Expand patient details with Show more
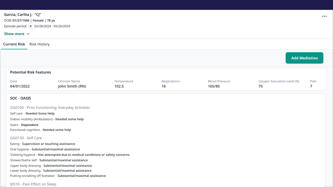Screen dimensions: 333x187 (x=17, y=34)
